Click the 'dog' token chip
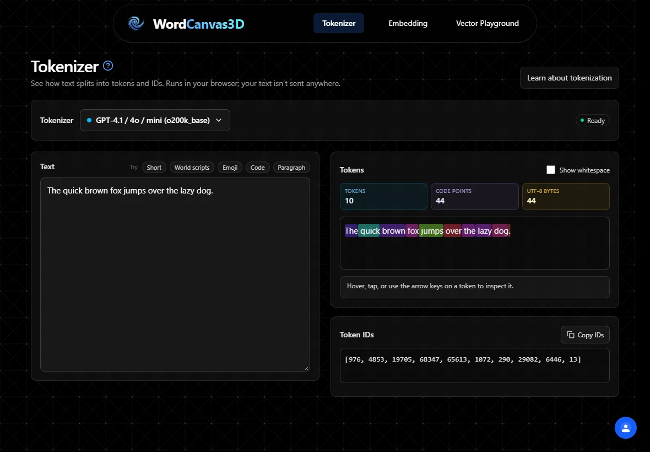650x452 pixels. click(x=500, y=230)
